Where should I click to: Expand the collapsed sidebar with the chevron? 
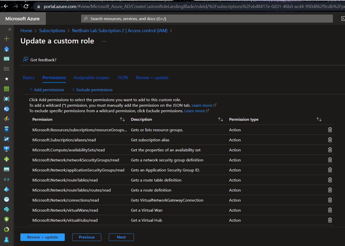coord(10,29)
